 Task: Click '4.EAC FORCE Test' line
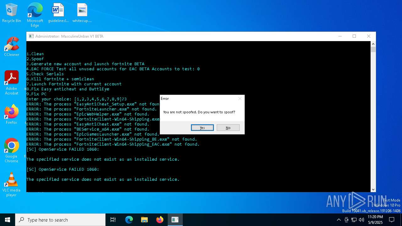(113, 69)
